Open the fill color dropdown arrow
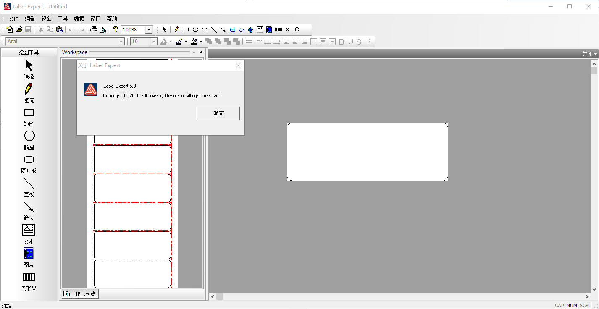This screenshot has width=599, height=309. [201, 42]
